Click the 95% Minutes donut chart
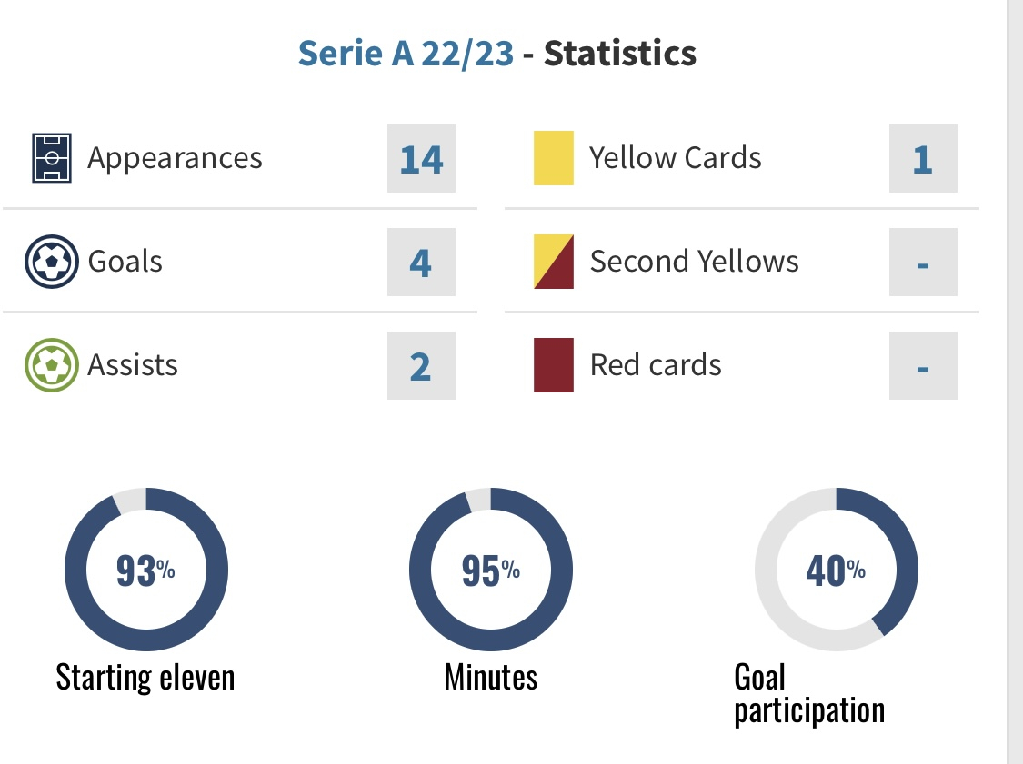The image size is (1023, 764). coord(491,569)
